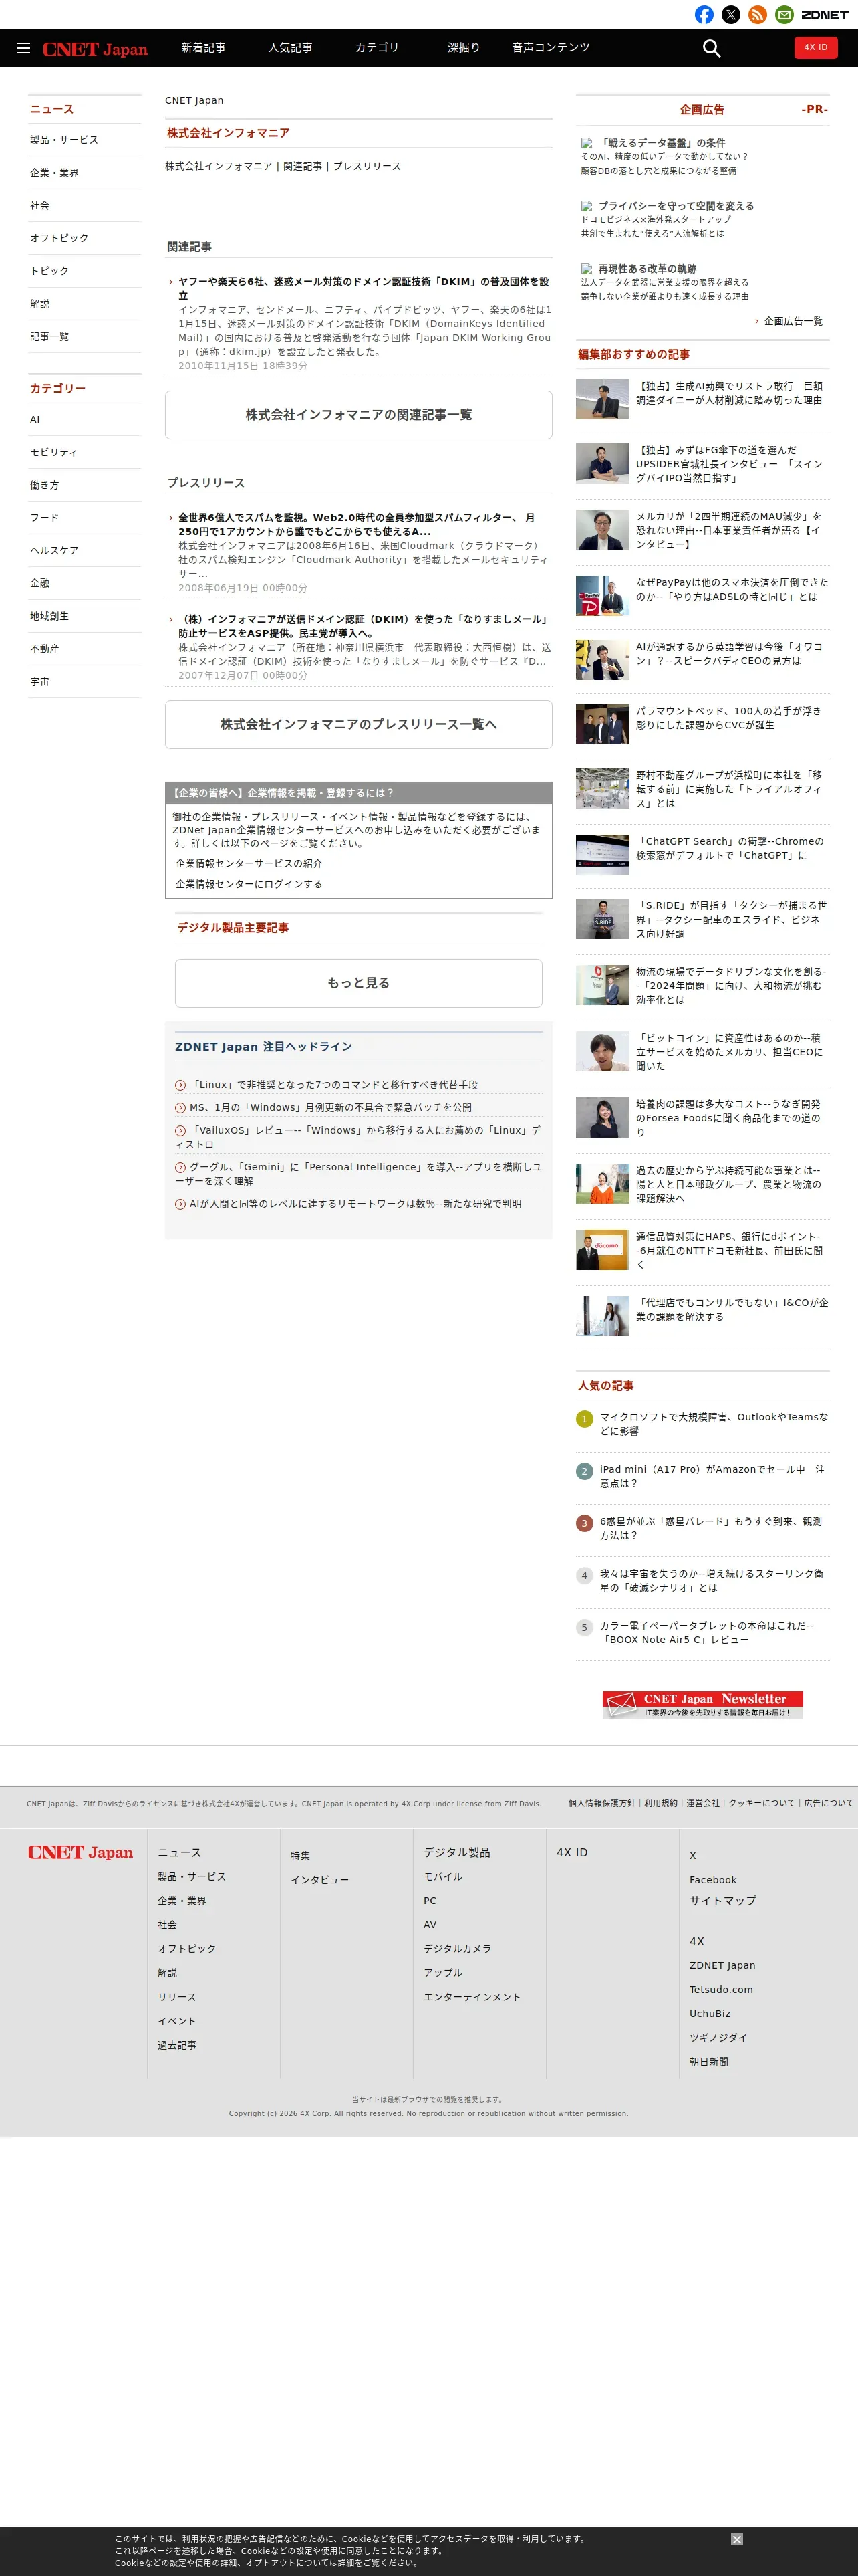This screenshot has width=858, height=2576.
Task: Click the green newsletter mail icon
Action: 784,15
